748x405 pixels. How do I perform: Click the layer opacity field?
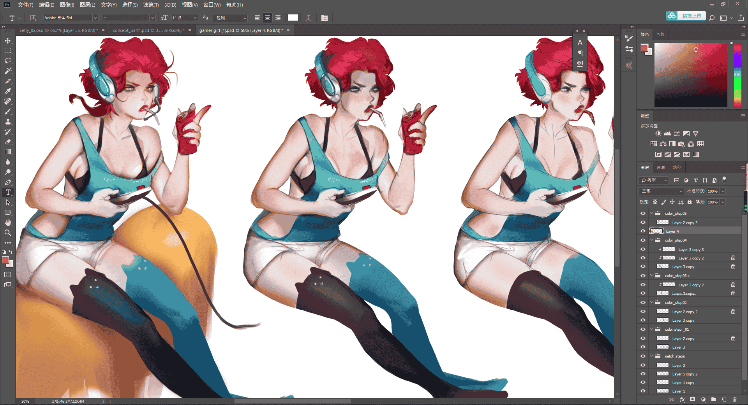(x=713, y=191)
